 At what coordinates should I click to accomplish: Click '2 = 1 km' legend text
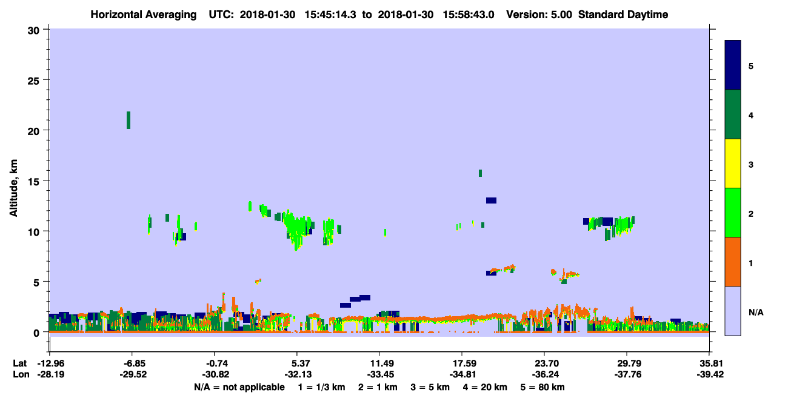click(378, 387)
